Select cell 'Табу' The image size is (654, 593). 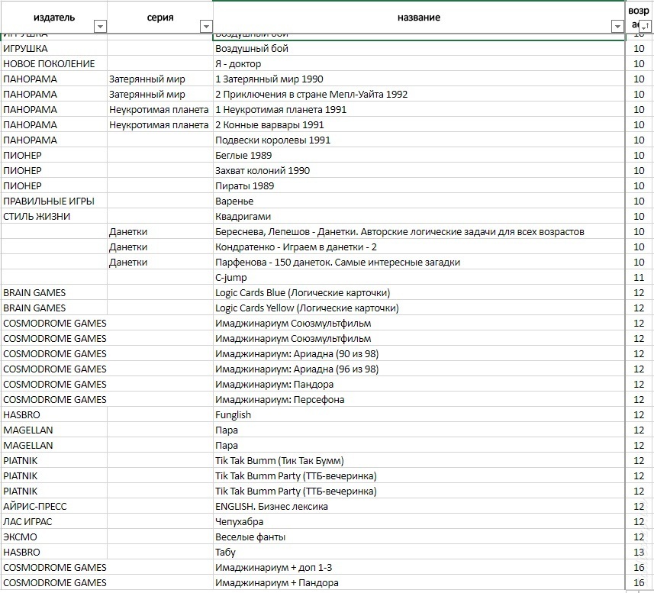(419, 552)
